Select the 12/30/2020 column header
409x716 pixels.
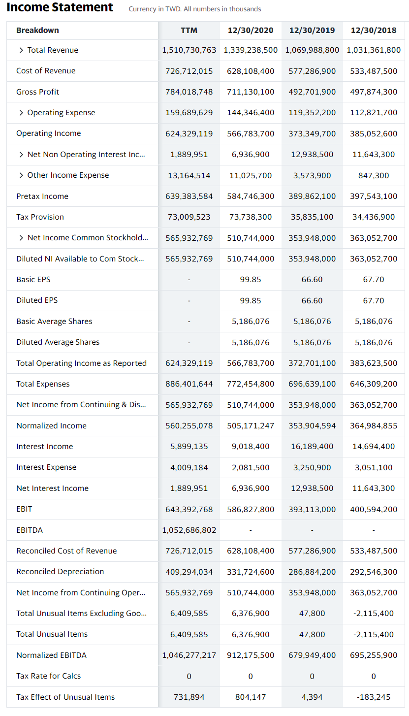(251, 31)
